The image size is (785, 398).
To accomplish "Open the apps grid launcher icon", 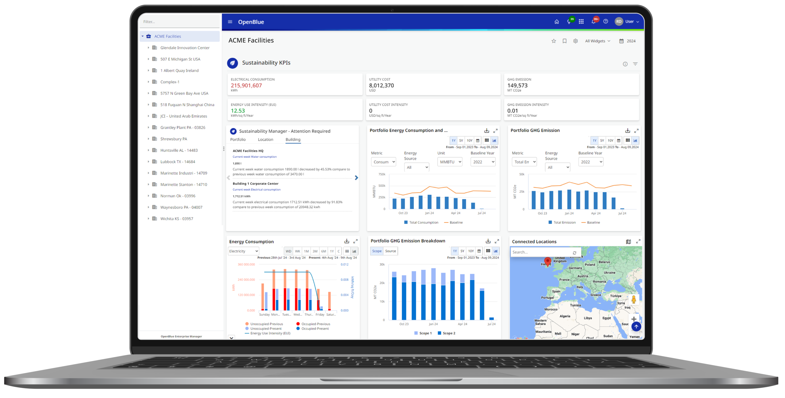I will point(581,22).
